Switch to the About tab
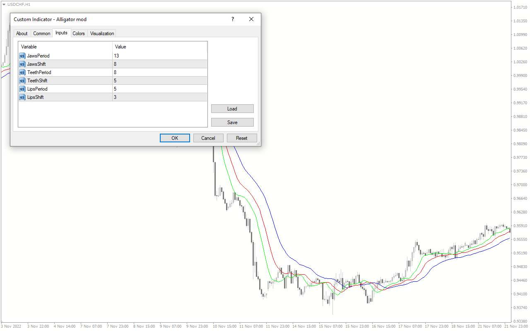The height and width of the screenshot is (331, 530). 22,34
